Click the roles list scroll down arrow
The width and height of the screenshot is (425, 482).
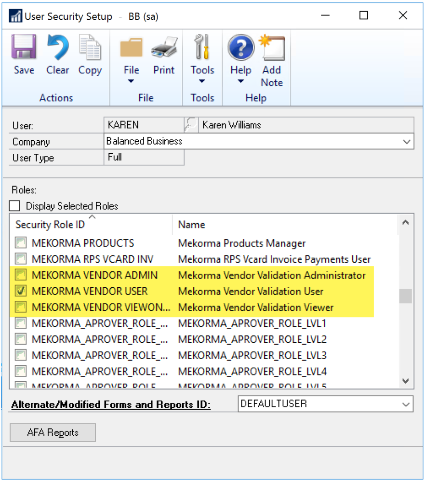tap(406, 381)
